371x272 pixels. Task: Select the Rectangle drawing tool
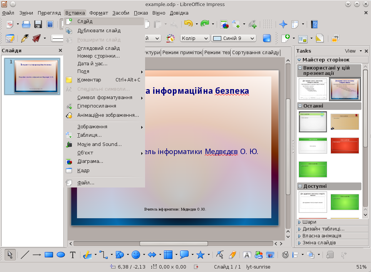48,254
